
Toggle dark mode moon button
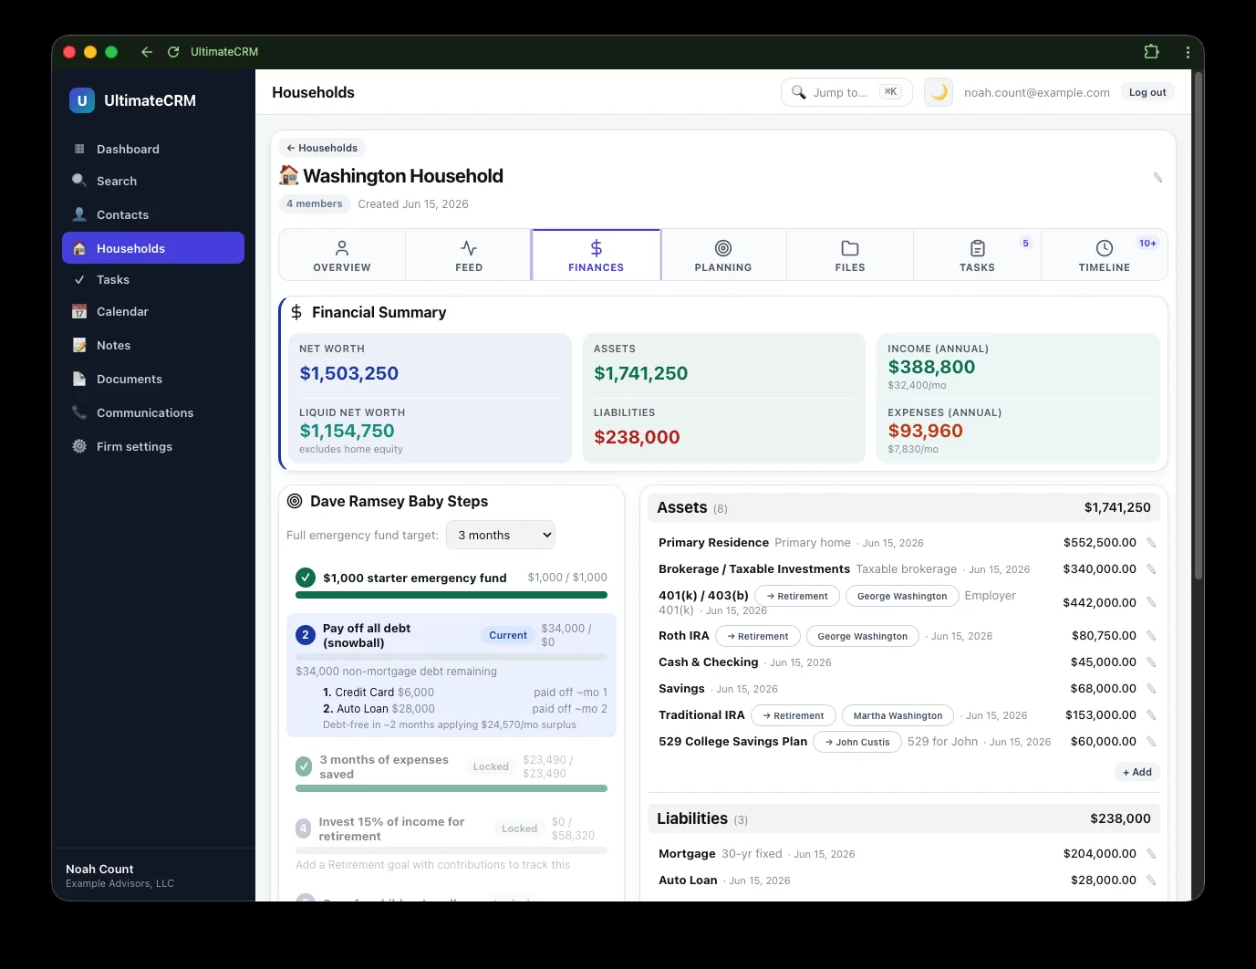point(939,92)
